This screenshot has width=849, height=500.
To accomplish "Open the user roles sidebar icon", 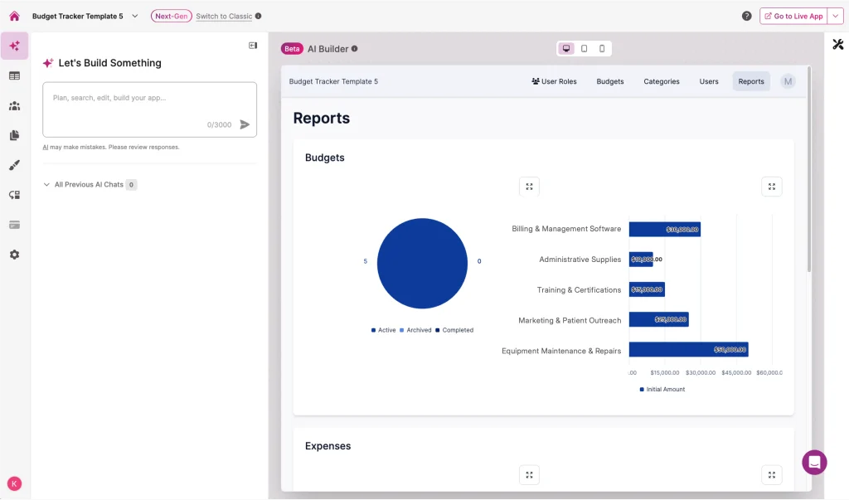I will (x=14, y=106).
